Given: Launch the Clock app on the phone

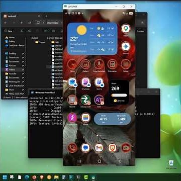Looking at the screenshot, I should point(72,64).
